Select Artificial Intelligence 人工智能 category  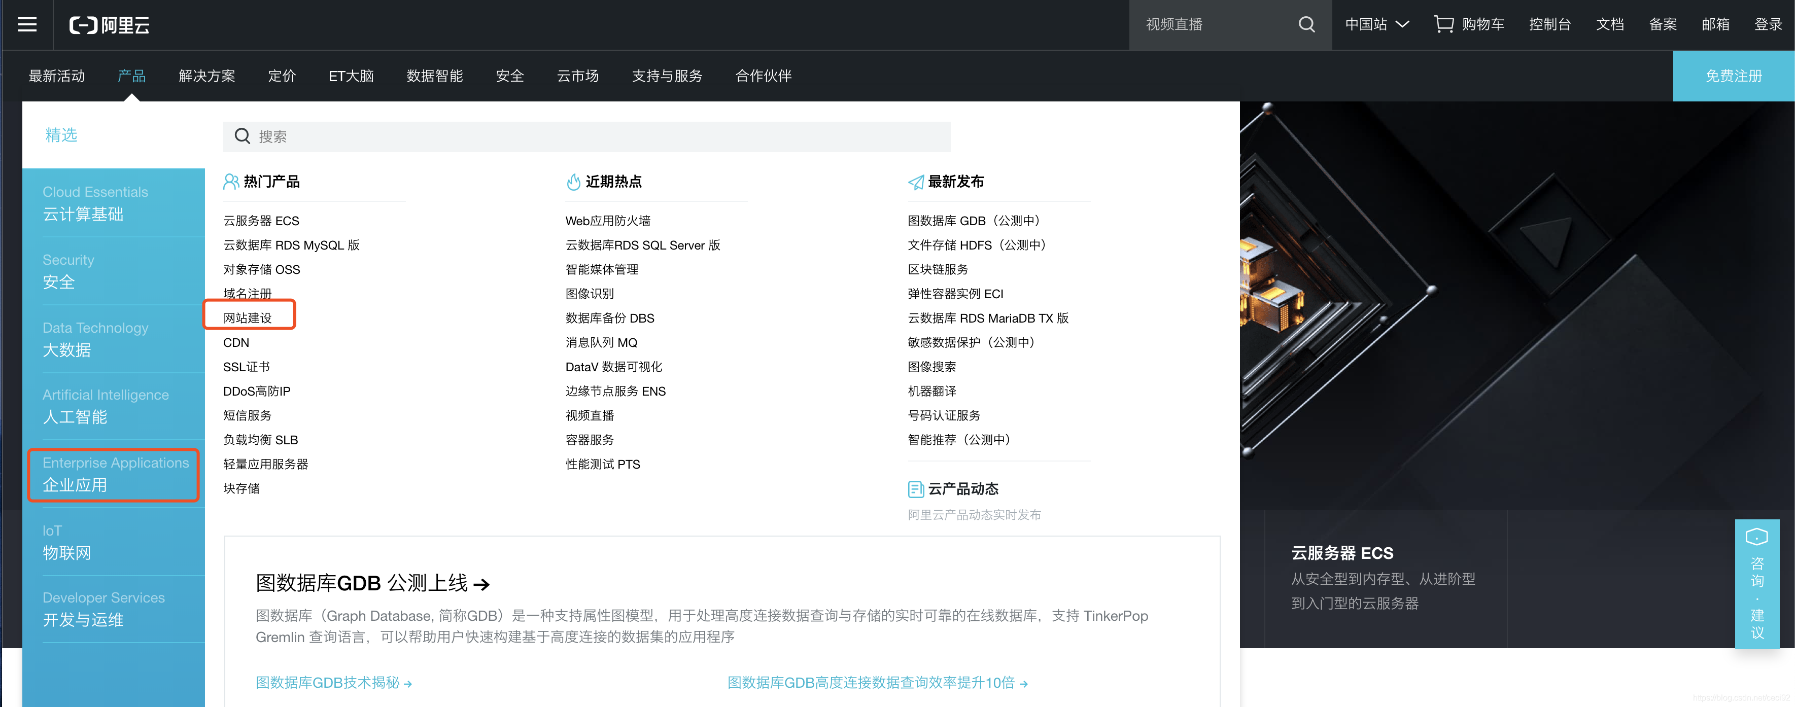(x=114, y=406)
